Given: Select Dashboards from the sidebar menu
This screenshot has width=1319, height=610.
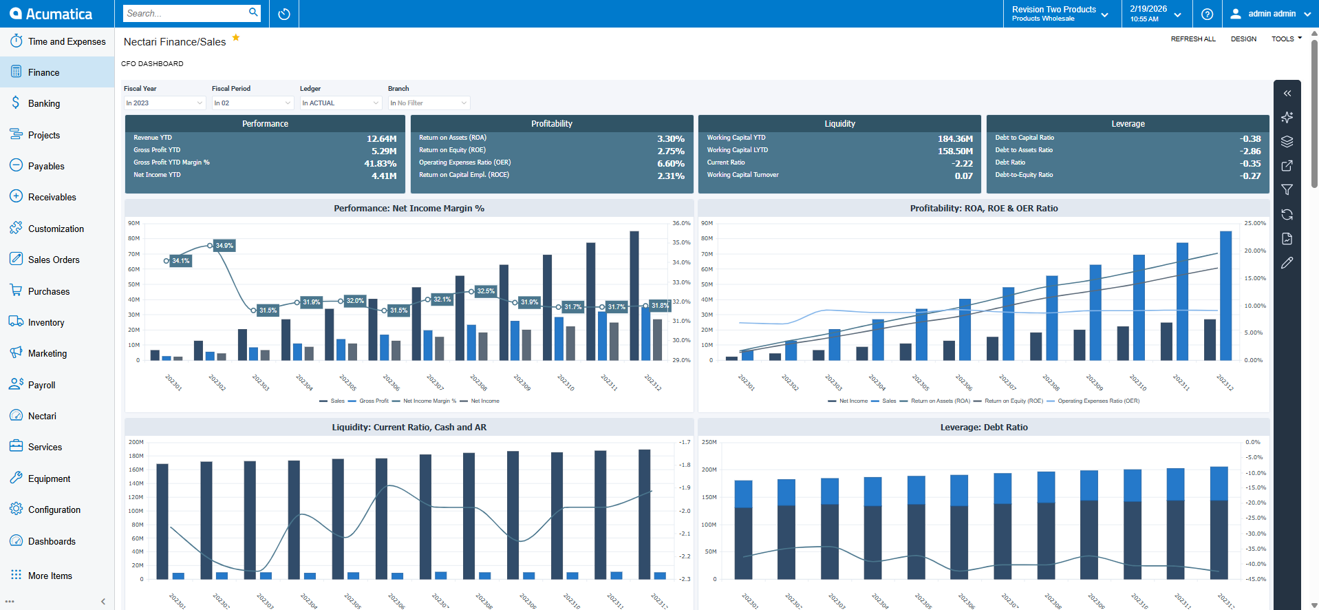Looking at the screenshot, I should pos(52,542).
